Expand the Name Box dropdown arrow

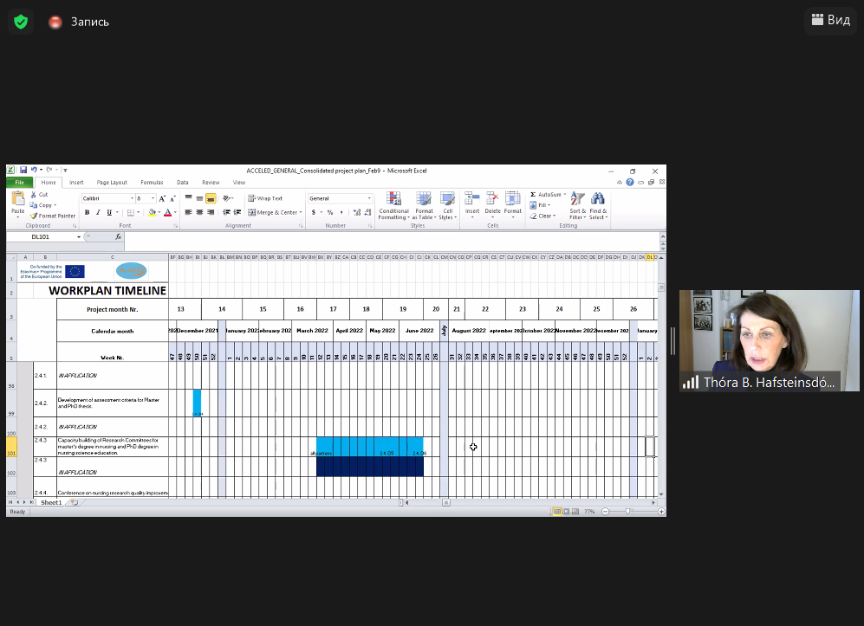point(79,236)
